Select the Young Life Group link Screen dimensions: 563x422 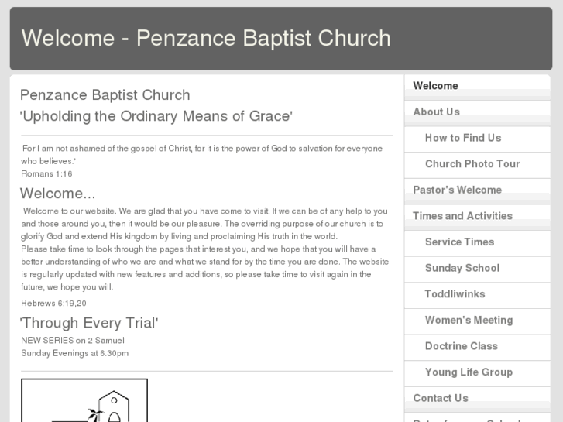(469, 372)
